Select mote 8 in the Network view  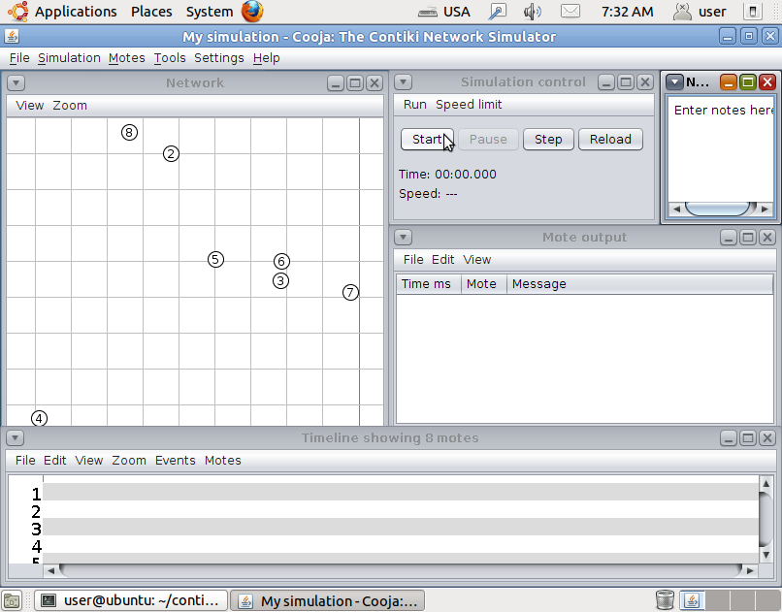129,133
